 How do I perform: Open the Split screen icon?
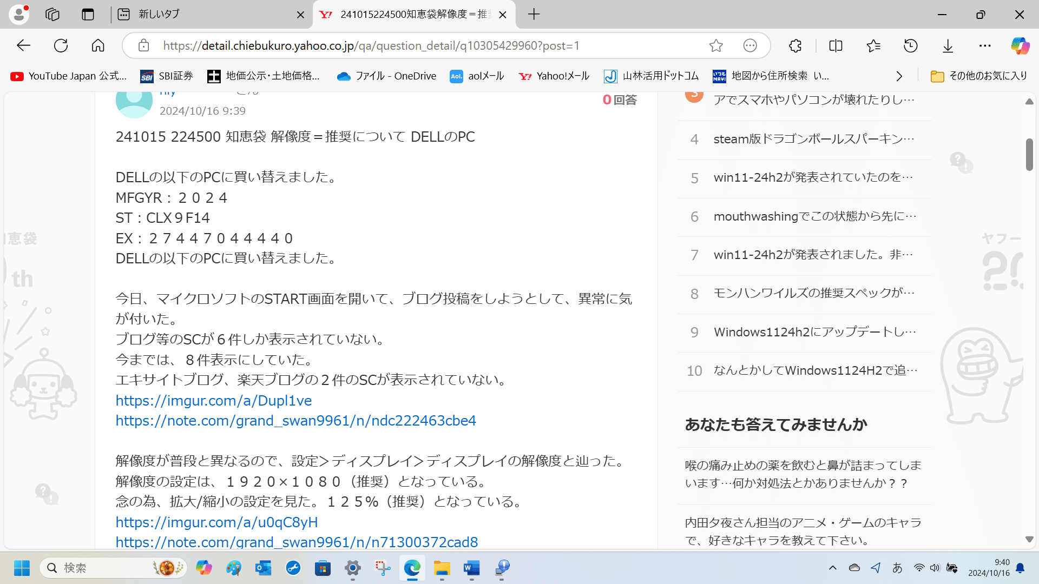point(836,45)
